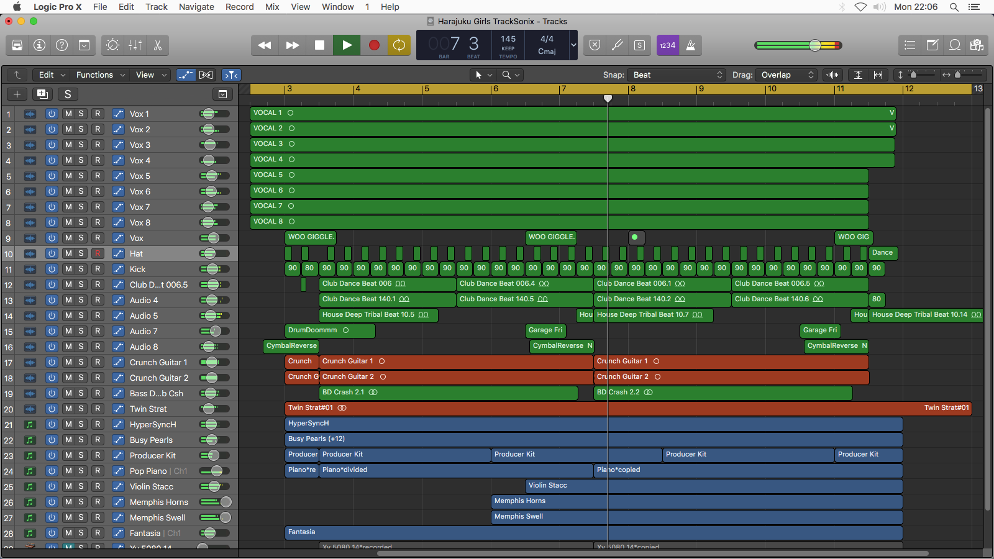Mute the Vox 1 track
This screenshot has height=559, width=994.
click(68, 114)
